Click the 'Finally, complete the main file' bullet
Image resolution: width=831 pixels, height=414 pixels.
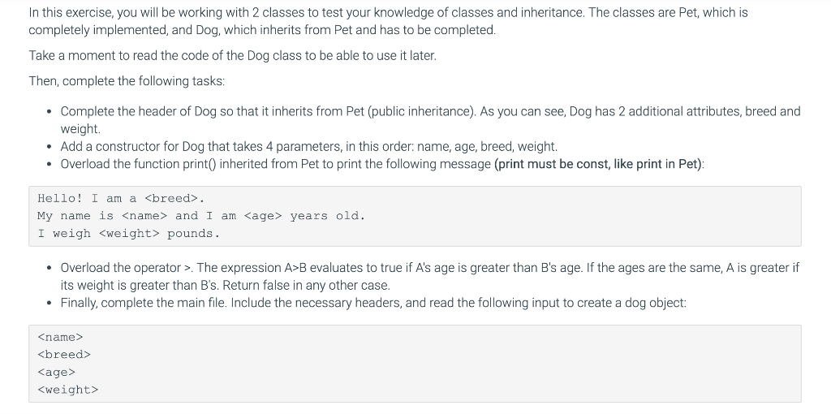(x=373, y=303)
